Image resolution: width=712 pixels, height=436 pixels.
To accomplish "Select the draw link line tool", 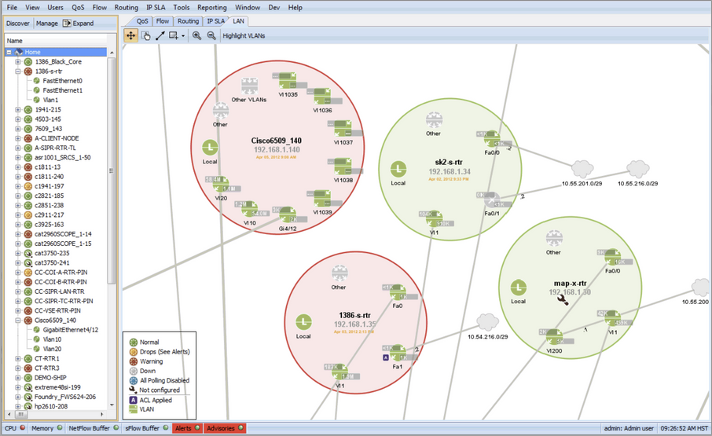I will pos(160,35).
